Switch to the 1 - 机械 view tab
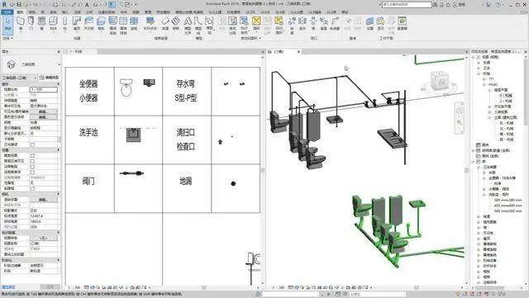 tap(75, 51)
